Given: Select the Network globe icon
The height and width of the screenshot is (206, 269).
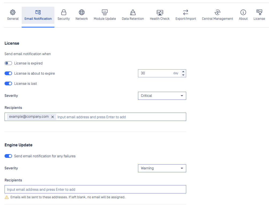Looking at the screenshot, I should tap(82, 12).
